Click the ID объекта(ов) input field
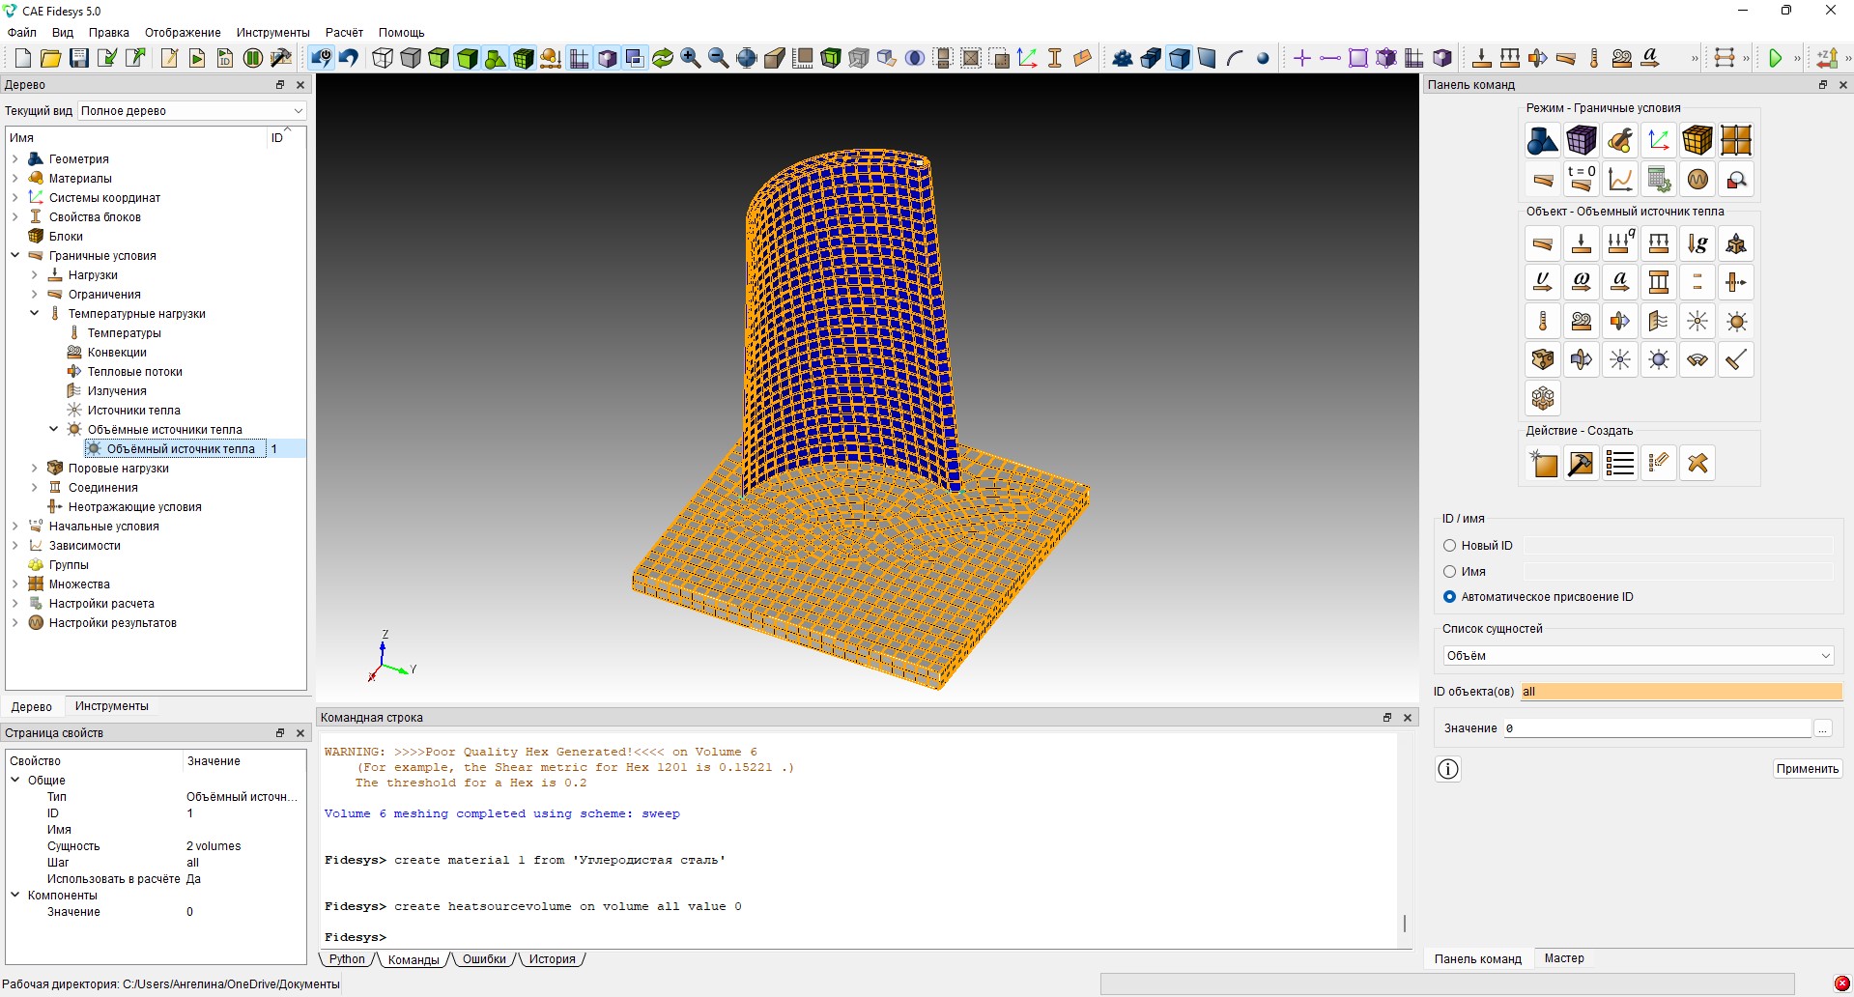The height and width of the screenshot is (997, 1854). (x=1681, y=692)
